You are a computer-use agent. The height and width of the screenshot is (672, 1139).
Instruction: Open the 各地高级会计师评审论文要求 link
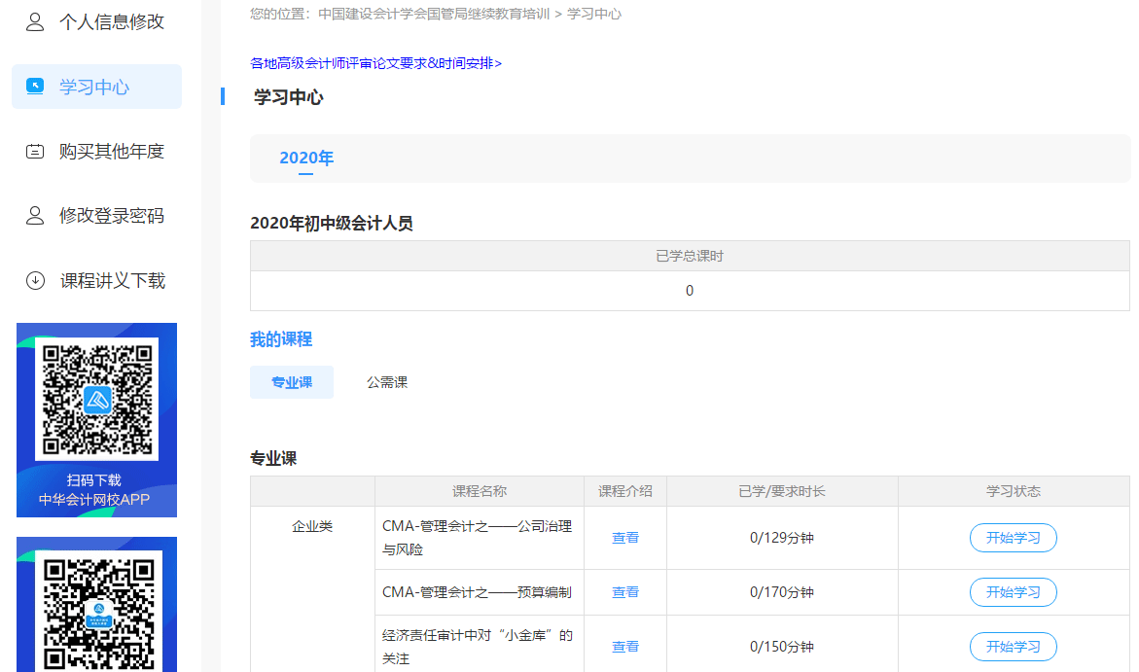(375, 63)
